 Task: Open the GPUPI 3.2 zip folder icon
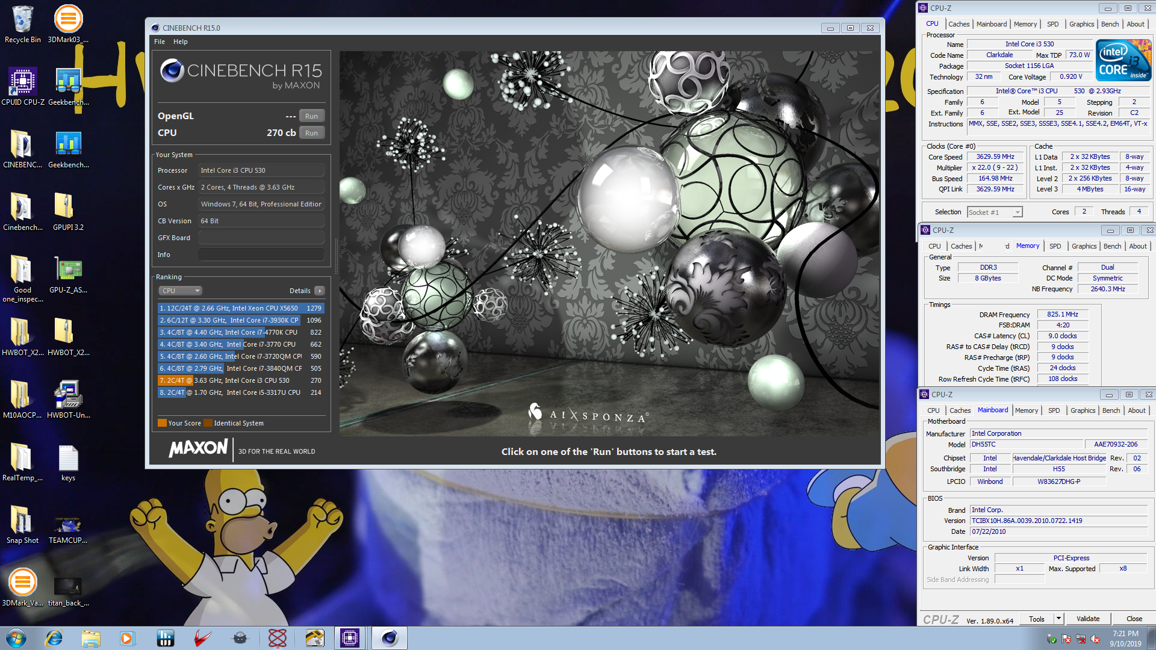coord(68,212)
